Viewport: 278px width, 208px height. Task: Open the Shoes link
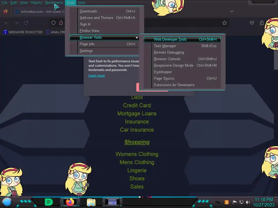(x=137, y=178)
